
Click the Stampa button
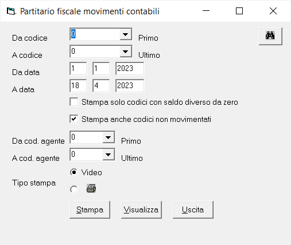(90, 210)
